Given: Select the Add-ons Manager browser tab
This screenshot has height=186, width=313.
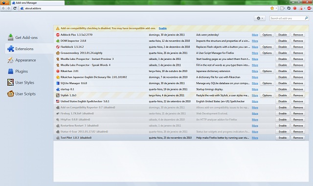Looking at the screenshot, I should 37,3.
